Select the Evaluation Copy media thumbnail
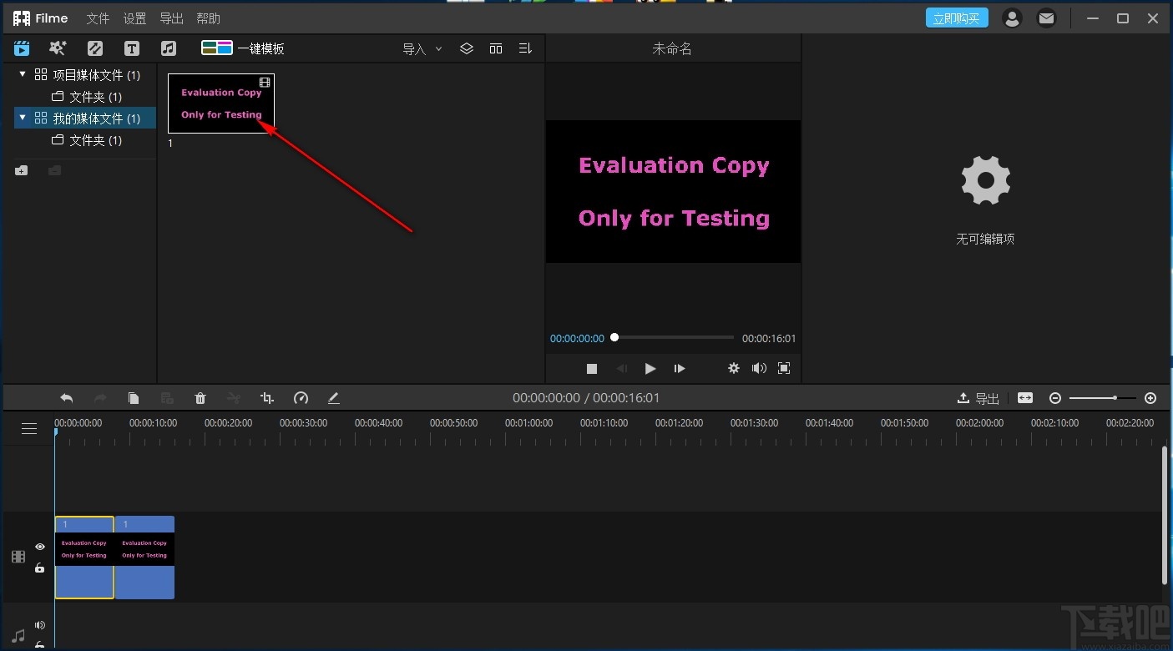1173x651 pixels. (x=221, y=103)
